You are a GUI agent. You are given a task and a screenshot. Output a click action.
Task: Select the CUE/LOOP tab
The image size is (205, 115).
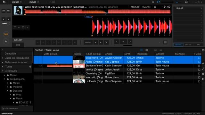coord(18,40)
